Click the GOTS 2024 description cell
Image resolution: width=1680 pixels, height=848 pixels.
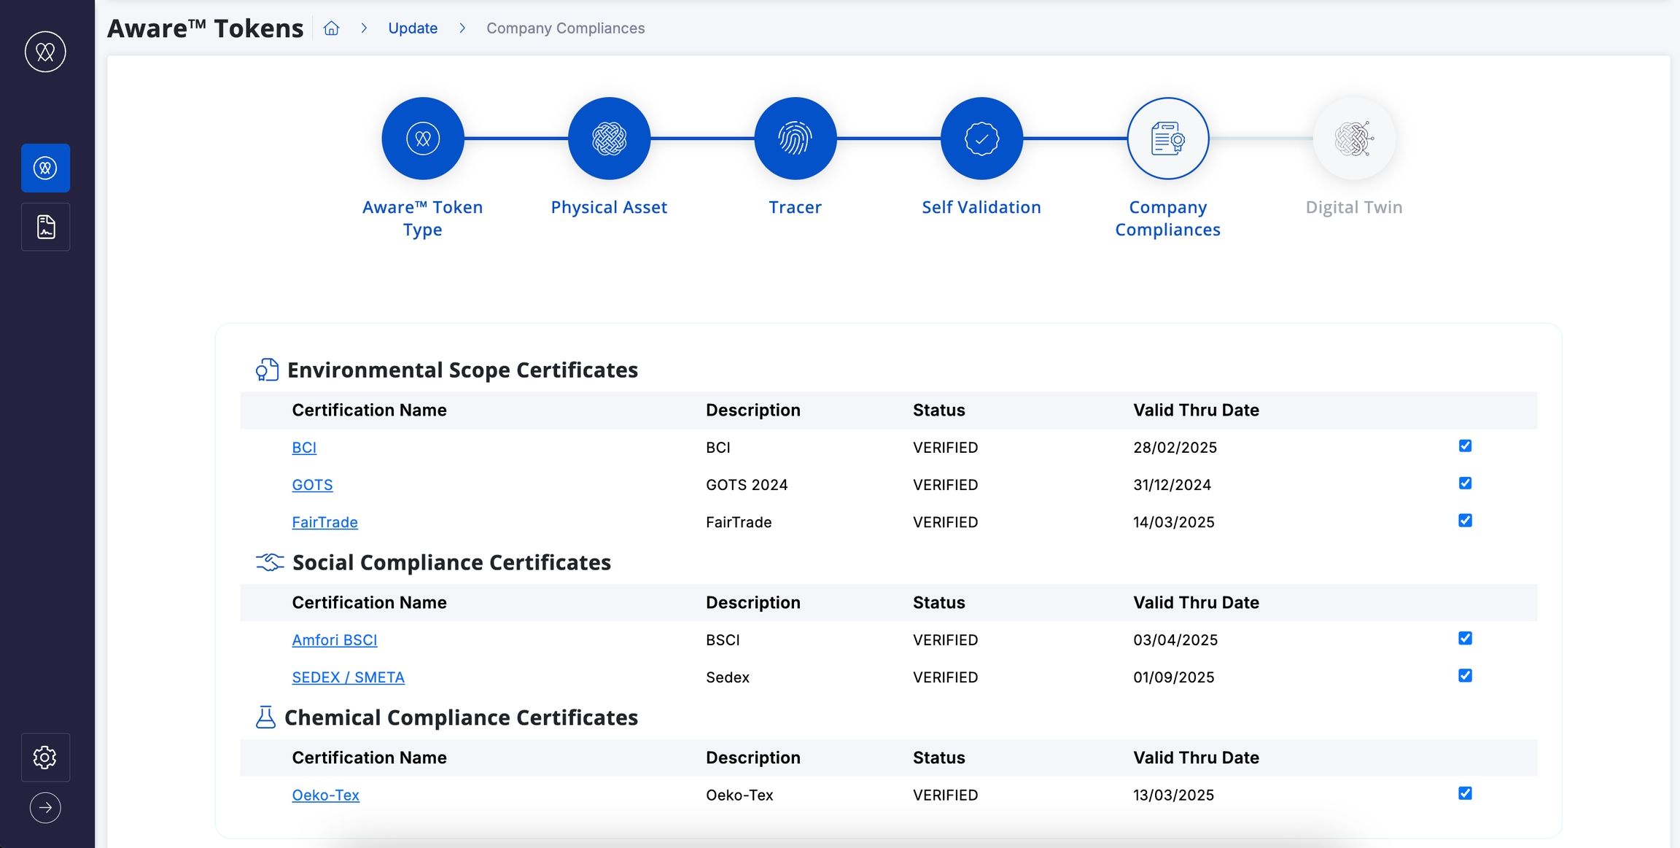pos(747,485)
